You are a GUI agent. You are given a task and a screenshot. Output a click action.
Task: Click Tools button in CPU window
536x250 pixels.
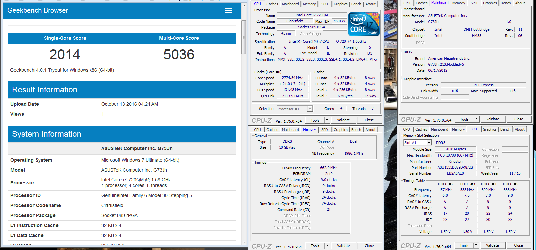pyautogui.click(x=315, y=120)
